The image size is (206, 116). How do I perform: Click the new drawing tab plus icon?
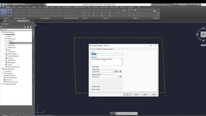(x=32, y=21)
